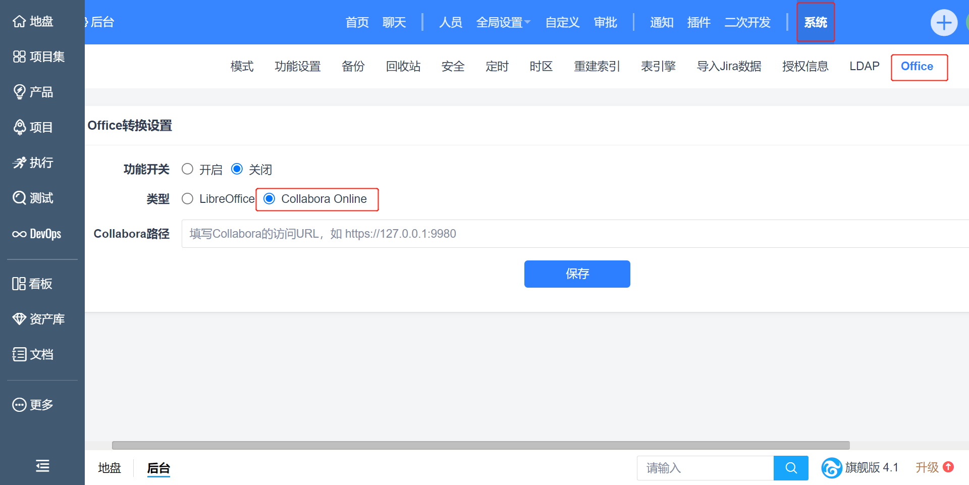Switch to the 时区 tab
Image resolution: width=969 pixels, height=485 pixels.
click(542, 66)
